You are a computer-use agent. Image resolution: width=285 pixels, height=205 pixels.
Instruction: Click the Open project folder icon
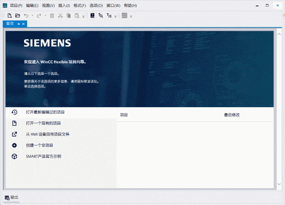tap(18, 16)
